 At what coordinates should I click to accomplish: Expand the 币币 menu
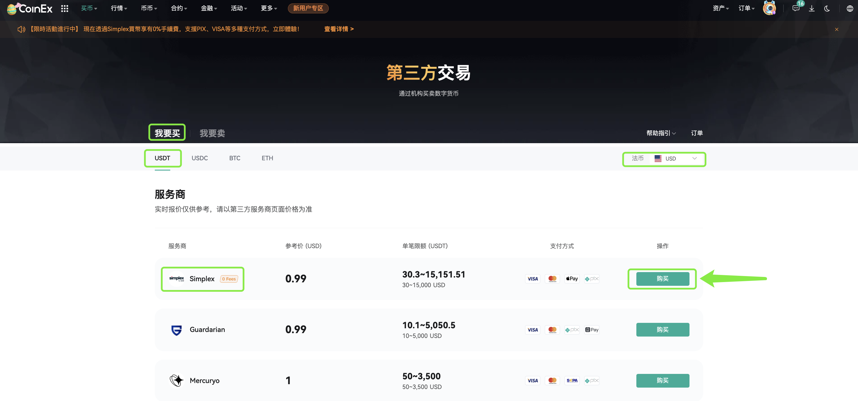(x=149, y=8)
